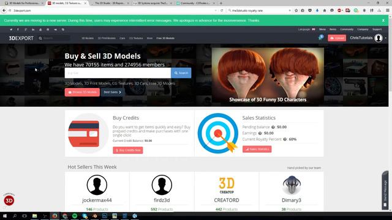Open Windows taskbar search

[x=15, y=216]
